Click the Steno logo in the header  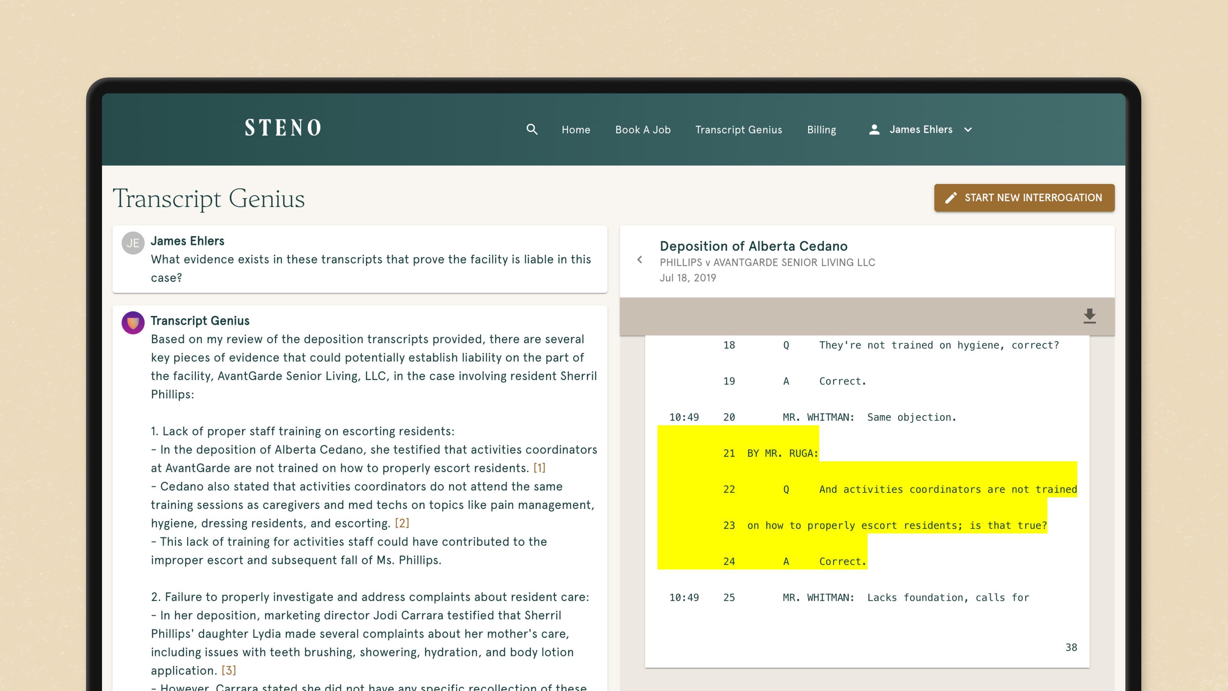coord(283,127)
